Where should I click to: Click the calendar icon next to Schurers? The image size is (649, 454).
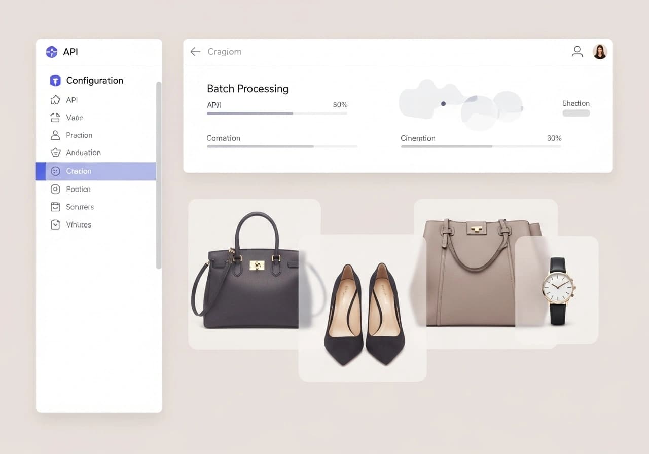[x=55, y=207]
